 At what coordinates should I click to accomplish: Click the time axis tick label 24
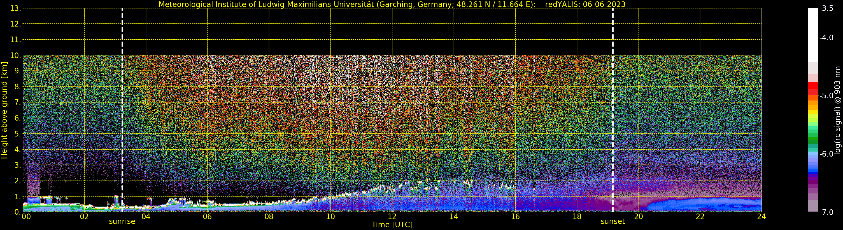point(762,217)
